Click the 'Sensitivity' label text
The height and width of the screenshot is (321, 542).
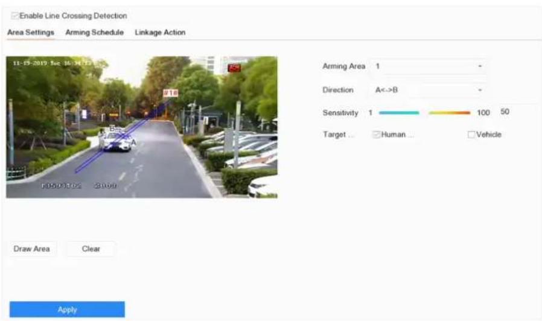(340, 113)
